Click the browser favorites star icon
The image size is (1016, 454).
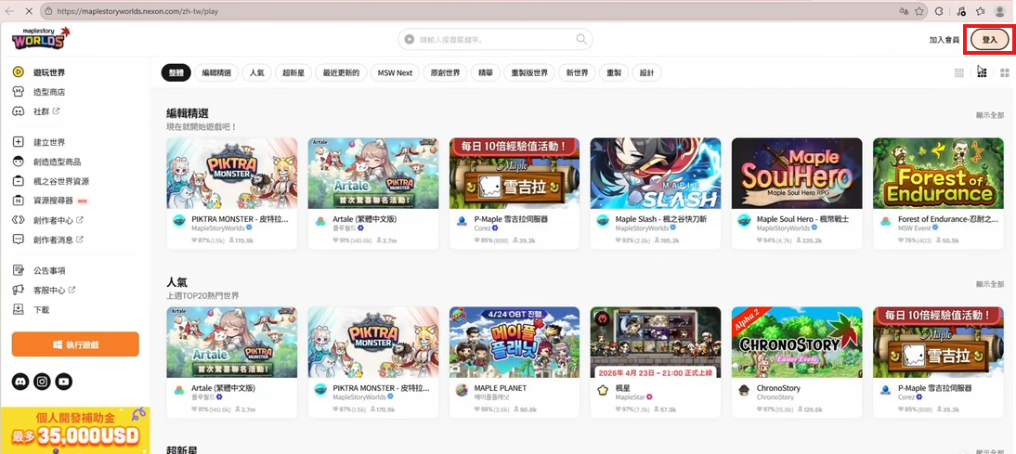(919, 11)
